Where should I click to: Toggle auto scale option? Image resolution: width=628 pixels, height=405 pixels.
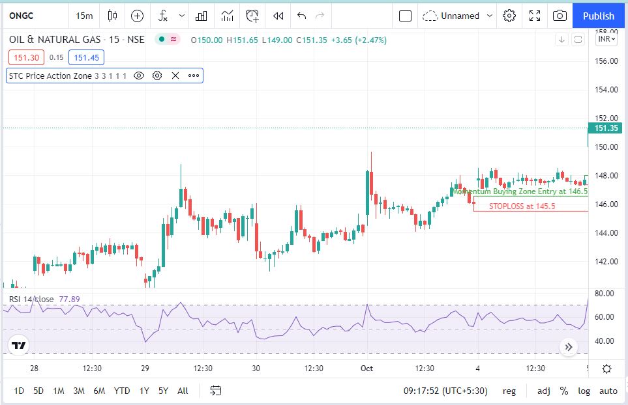(x=608, y=391)
